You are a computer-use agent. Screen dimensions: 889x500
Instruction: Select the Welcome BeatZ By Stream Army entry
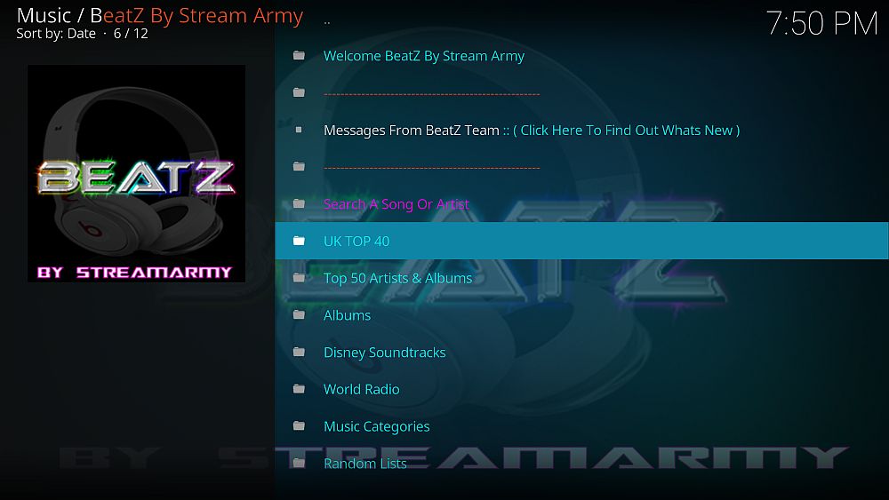(581, 55)
